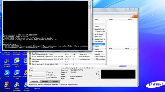The width and height of the screenshot is (165, 92).
Task: Open the CCleaner desktop shortcut
Action: pos(7,86)
